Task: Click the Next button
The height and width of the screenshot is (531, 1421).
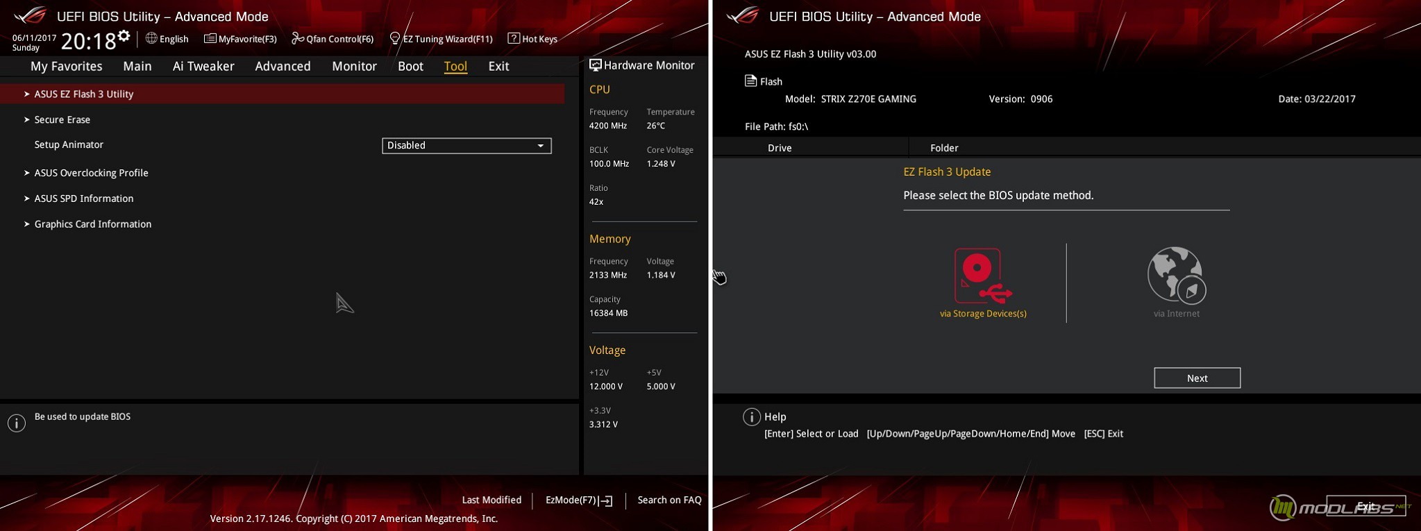Action: pyautogui.click(x=1197, y=378)
